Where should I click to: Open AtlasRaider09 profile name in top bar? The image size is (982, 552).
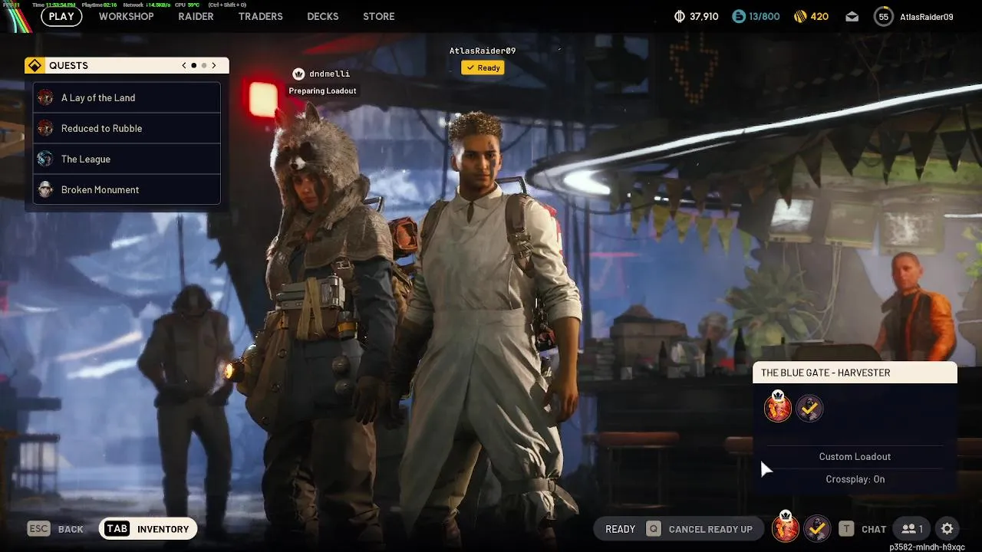pos(926,16)
